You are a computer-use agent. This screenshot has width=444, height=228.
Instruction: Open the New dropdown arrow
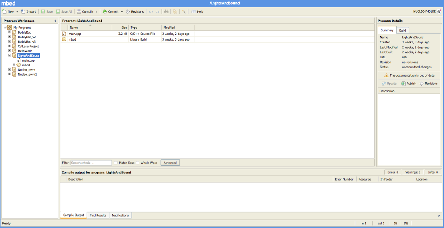(17, 12)
